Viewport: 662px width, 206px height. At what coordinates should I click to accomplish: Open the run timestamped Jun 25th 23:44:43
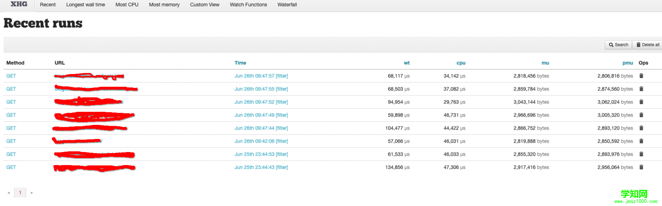click(254, 167)
